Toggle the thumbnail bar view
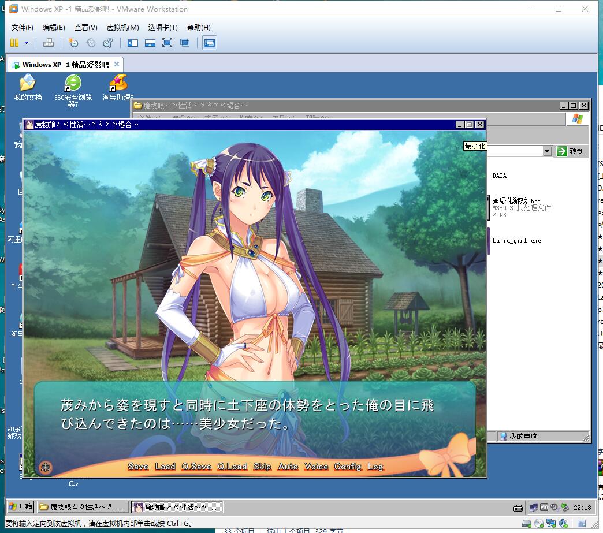This screenshot has width=603, height=533. tap(150, 43)
